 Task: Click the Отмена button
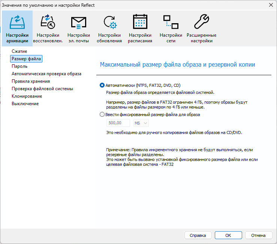click(x=259, y=235)
